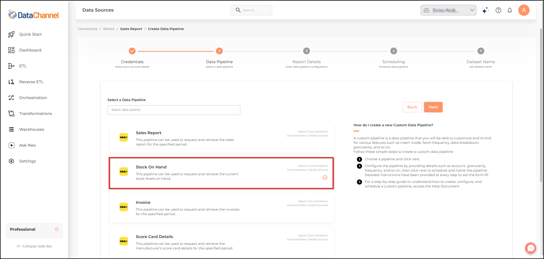Click the Professional plan label
Viewport: 544px width, 259px height.
tap(23, 229)
